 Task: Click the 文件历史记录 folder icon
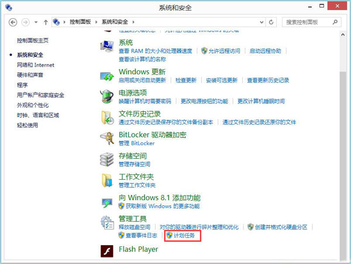click(x=107, y=117)
